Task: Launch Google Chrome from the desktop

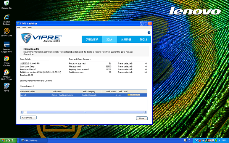Action: pos(6,61)
